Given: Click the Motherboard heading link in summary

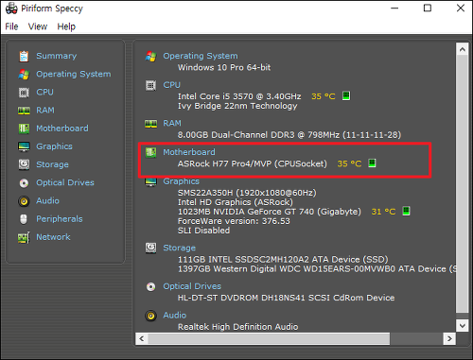Looking at the screenshot, I should pos(189,152).
